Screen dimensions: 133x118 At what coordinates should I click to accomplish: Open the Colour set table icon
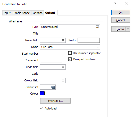coord(53,87)
